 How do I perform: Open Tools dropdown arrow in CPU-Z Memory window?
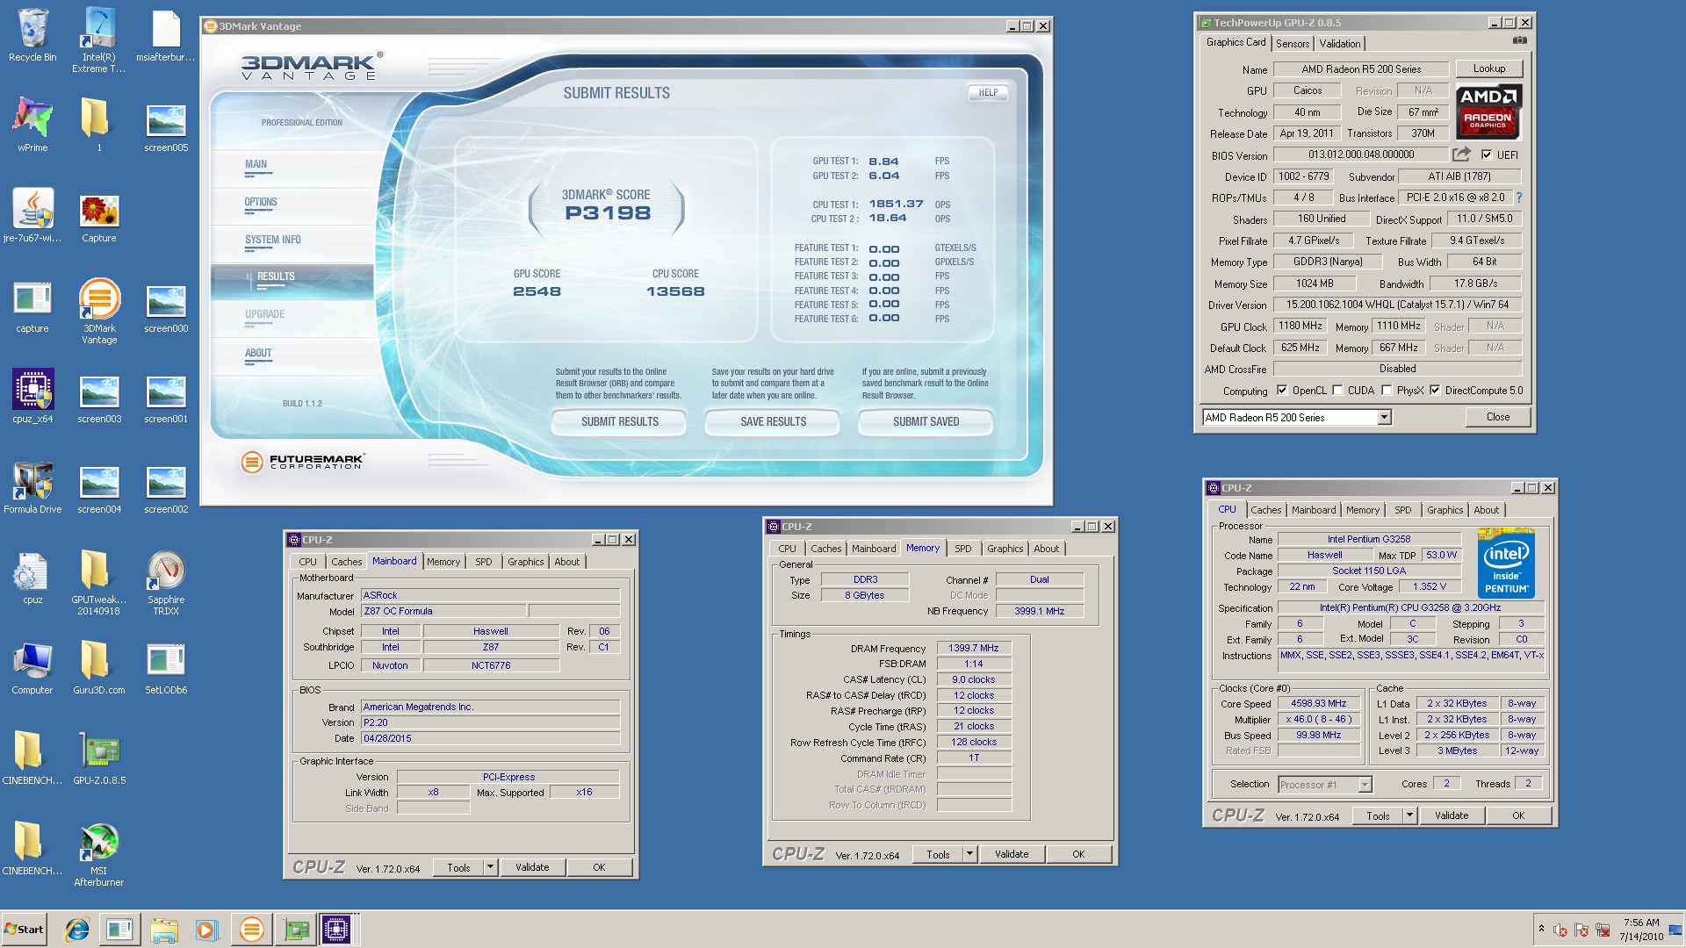[x=969, y=854]
